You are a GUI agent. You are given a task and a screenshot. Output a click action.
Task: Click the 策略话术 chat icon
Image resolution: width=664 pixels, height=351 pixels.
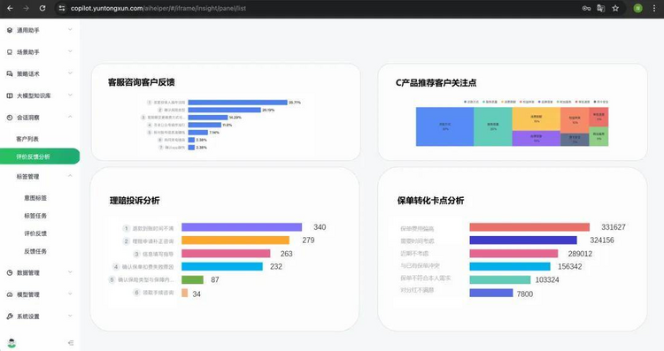pos(10,73)
